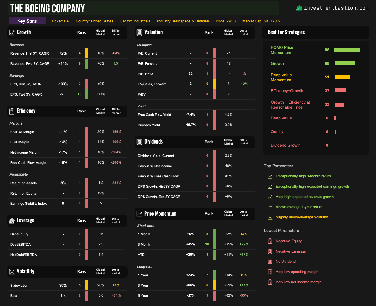Click icon beside Very low net income margin

tap(270, 282)
